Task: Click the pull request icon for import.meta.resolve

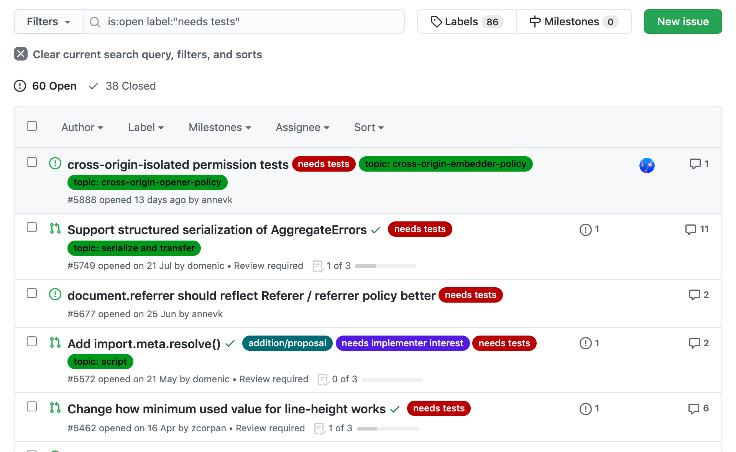Action: tap(55, 342)
